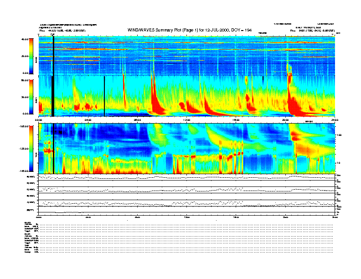Click the 100 label on TNR right axis
Screen dimensions: 361x279
pyautogui.click(x=339, y=135)
